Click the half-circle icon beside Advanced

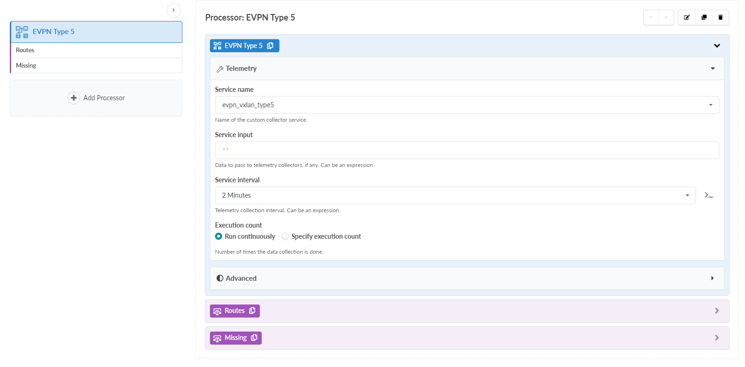[x=220, y=278]
